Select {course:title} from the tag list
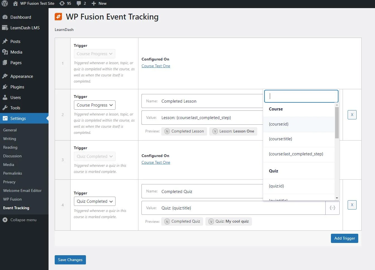This screenshot has width=375, height=270. coord(299,139)
